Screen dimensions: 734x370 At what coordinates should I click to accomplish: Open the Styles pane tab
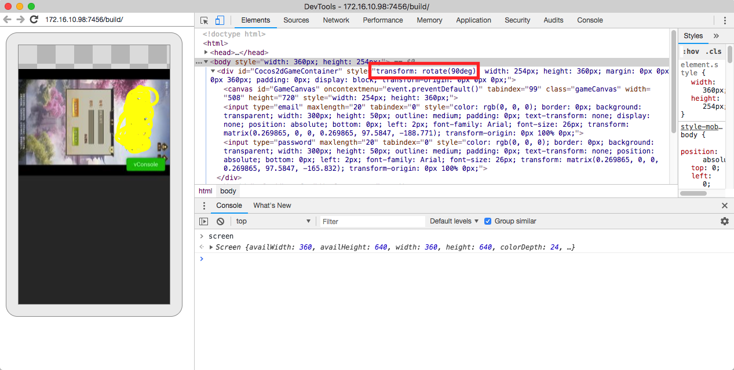(x=693, y=36)
